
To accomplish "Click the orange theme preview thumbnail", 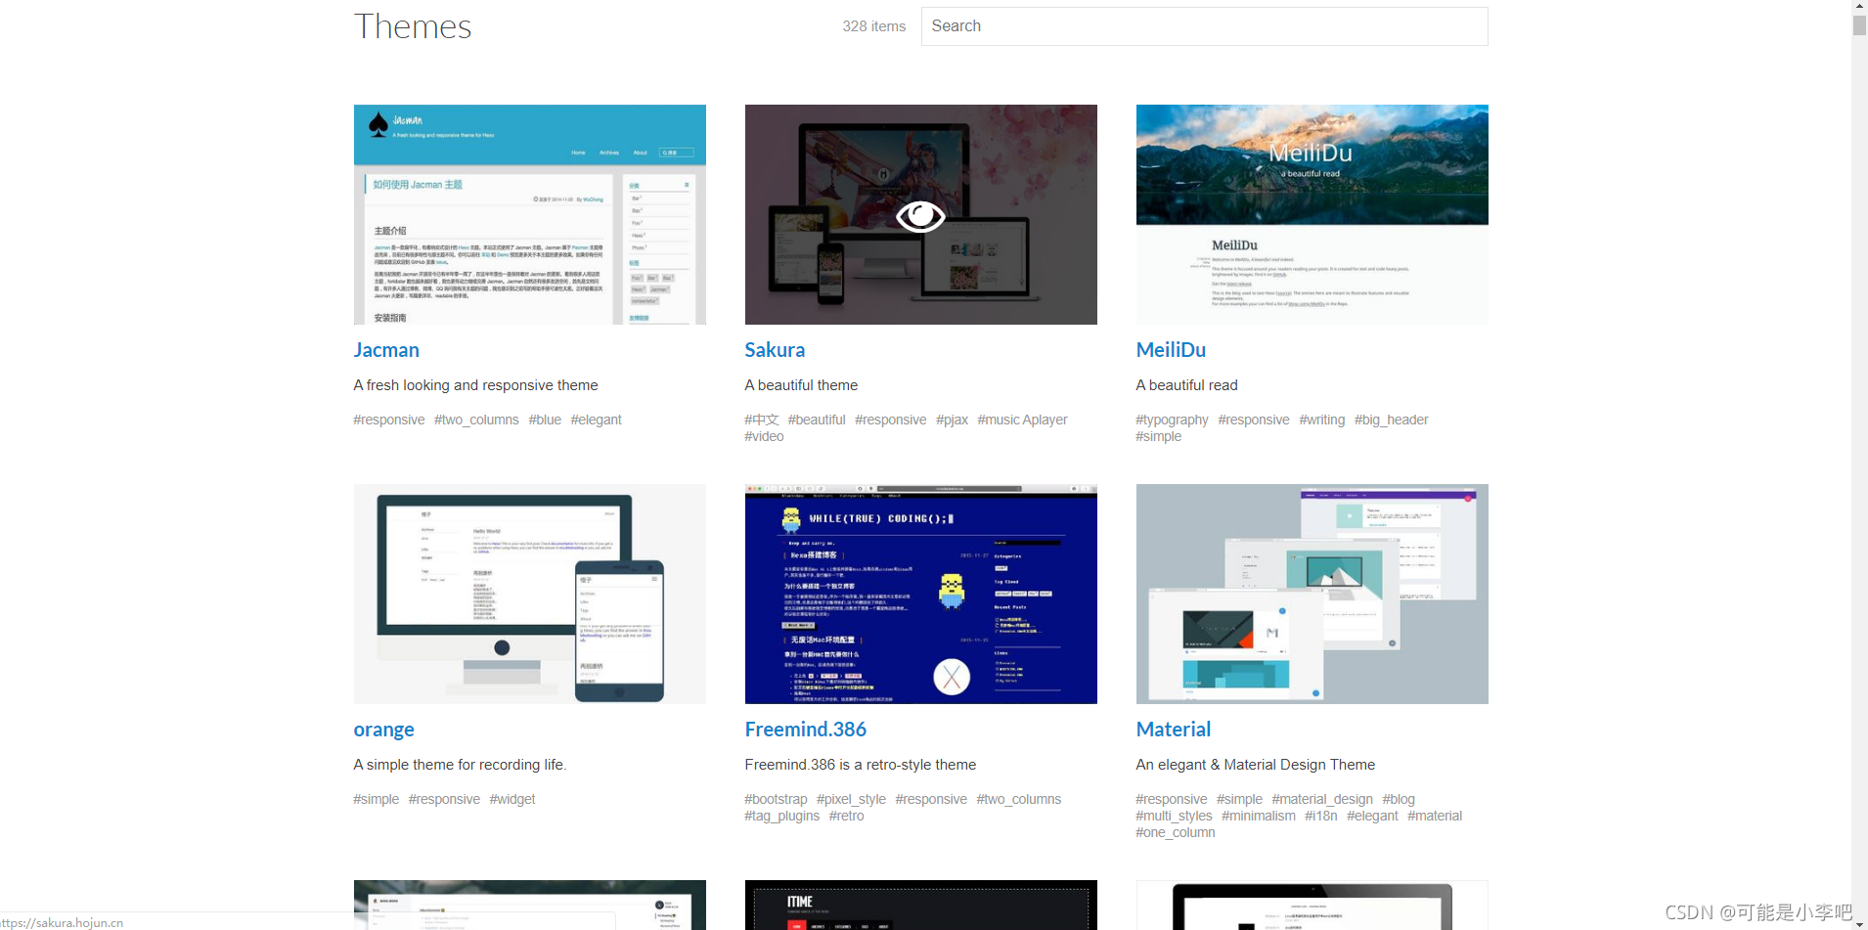I will (x=529, y=594).
